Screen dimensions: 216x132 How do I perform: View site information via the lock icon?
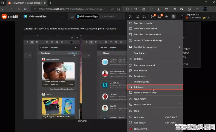click(35, 9)
